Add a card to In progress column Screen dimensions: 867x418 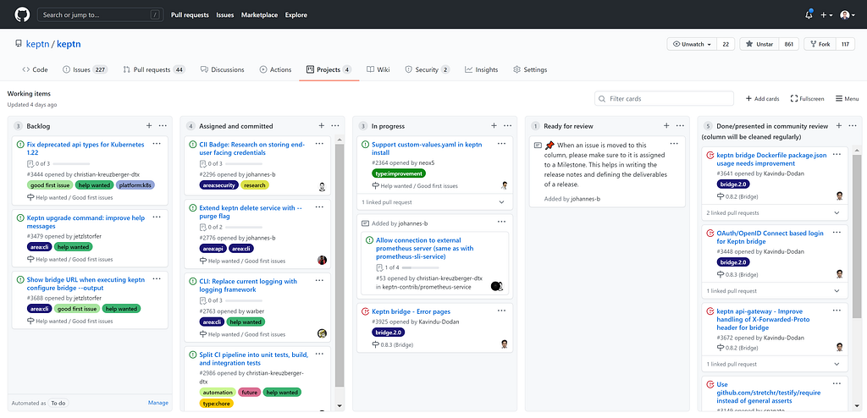494,126
